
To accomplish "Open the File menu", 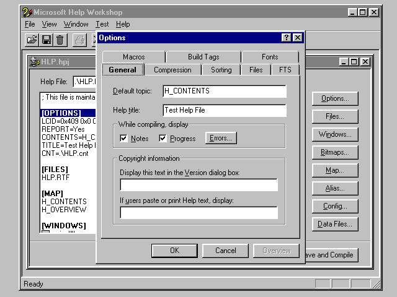I will click(30, 24).
